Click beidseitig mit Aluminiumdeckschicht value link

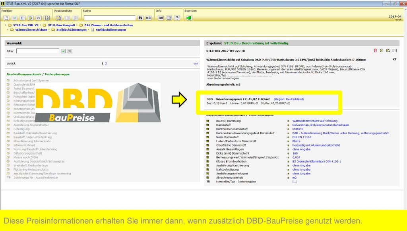pos(316,145)
